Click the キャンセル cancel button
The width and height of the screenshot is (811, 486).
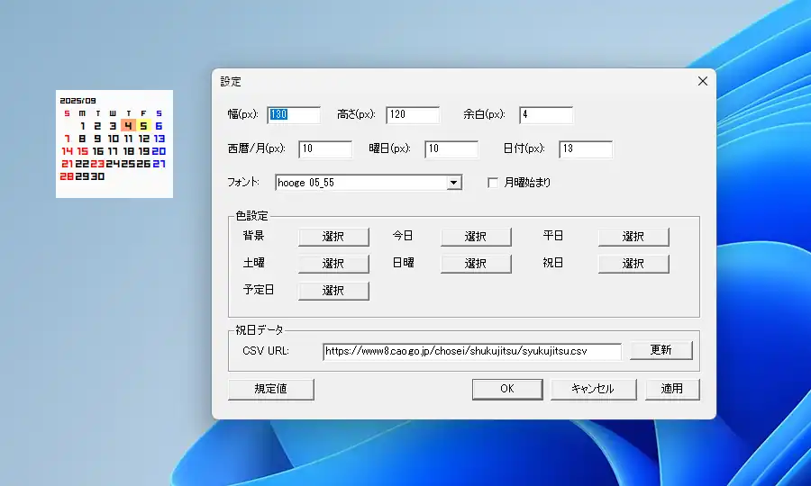pos(593,389)
